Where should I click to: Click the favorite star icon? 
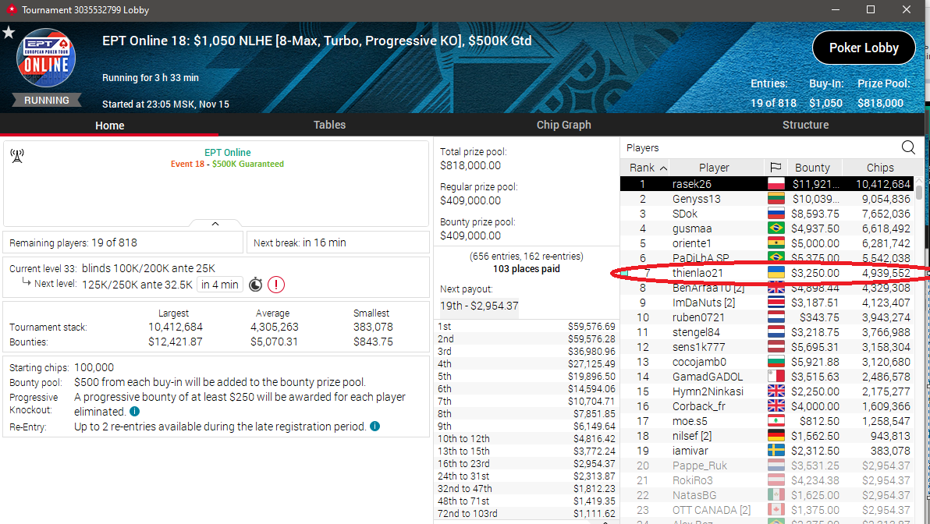9,33
